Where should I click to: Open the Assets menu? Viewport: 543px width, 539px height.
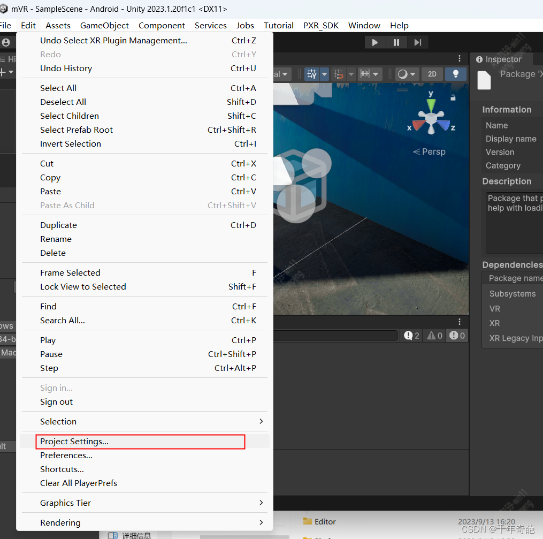coord(58,26)
